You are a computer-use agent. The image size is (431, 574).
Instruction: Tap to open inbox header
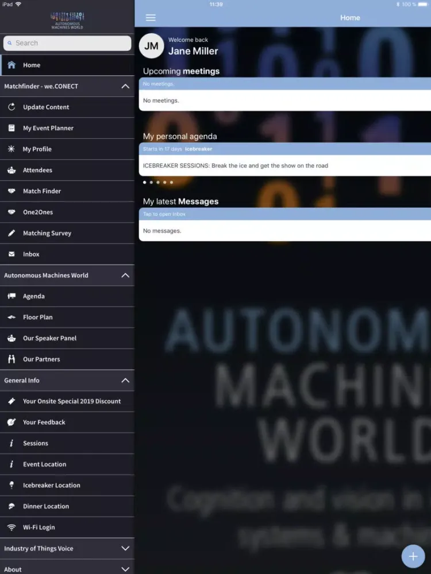pyautogui.click(x=285, y=214)
